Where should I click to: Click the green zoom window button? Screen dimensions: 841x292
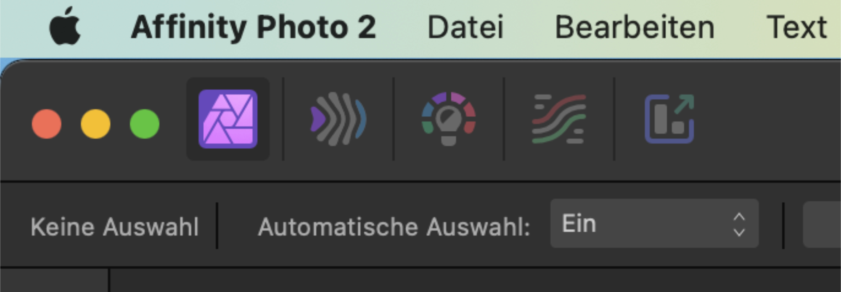point(144,124)
